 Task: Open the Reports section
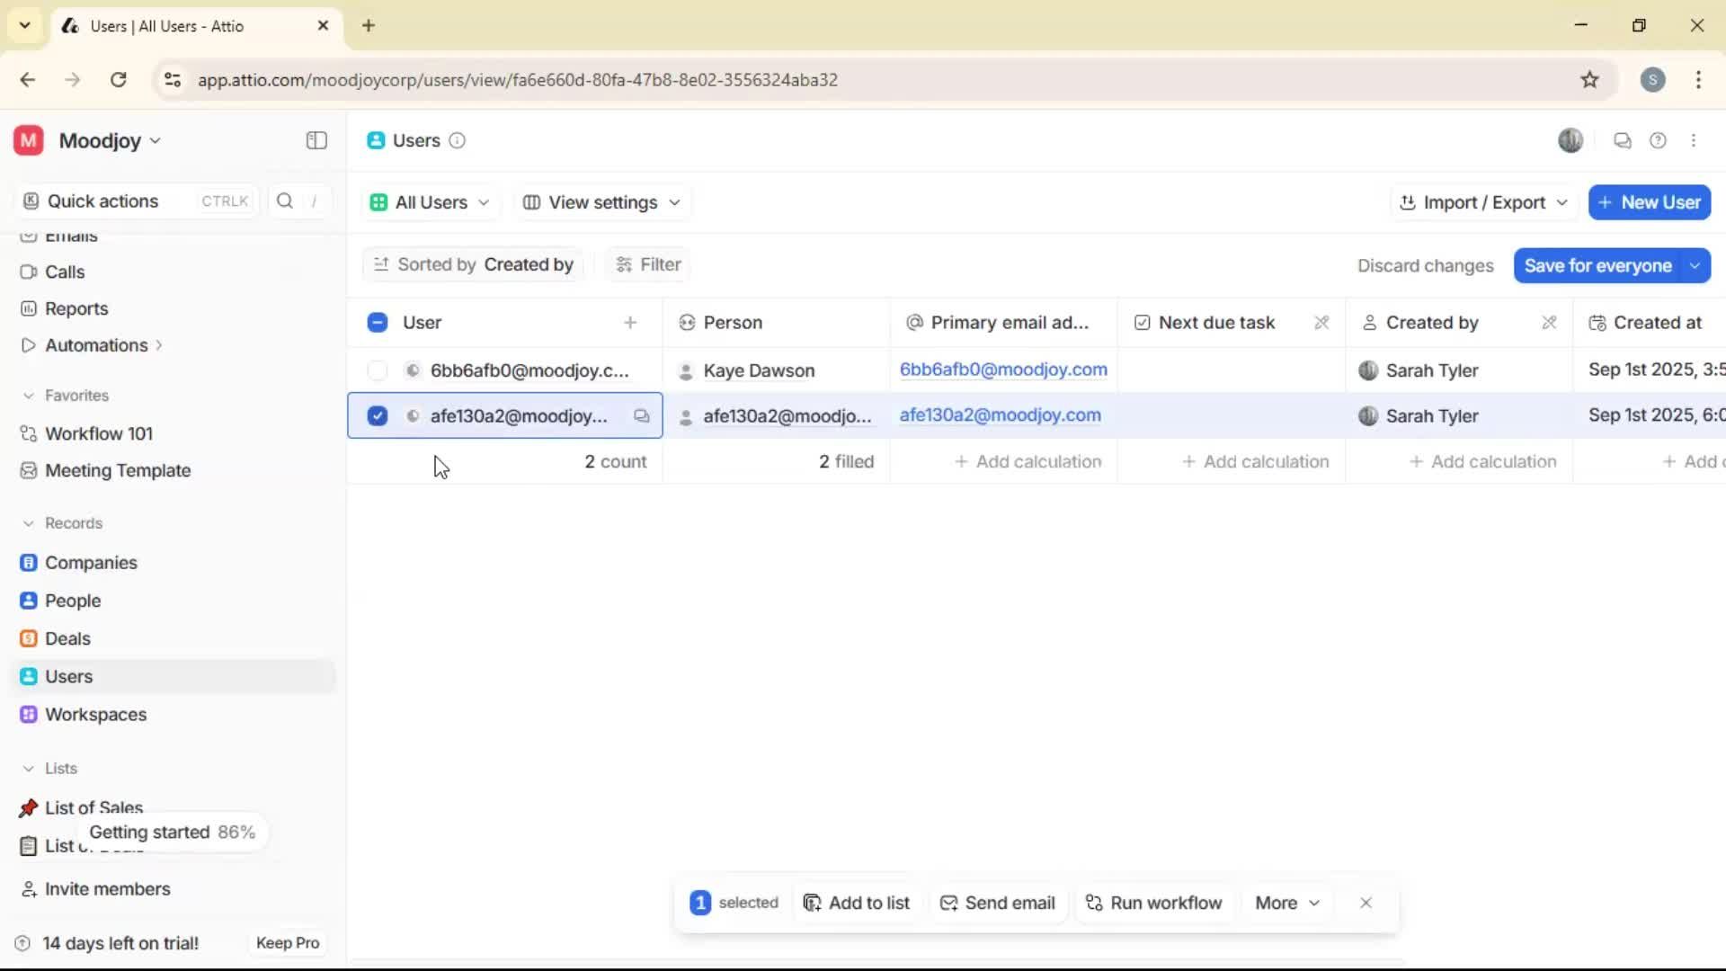(x=76, y=308)
